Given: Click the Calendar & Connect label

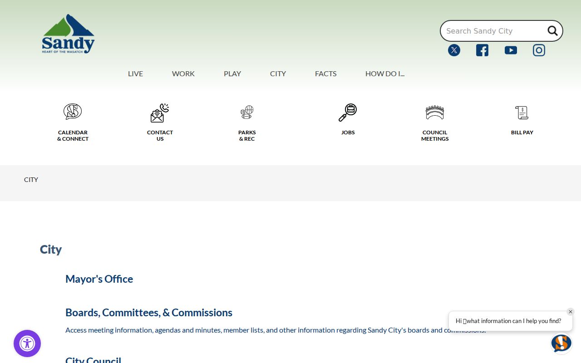Looking at the screenshot, I should point(73,136).
